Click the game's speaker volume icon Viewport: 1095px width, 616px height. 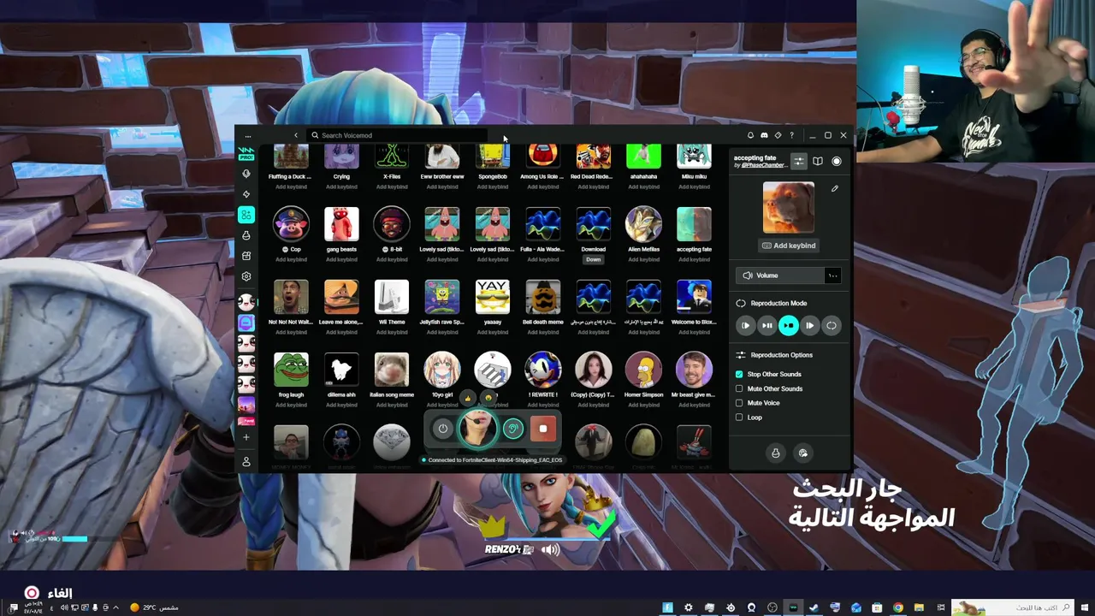(x=550, y=550)
